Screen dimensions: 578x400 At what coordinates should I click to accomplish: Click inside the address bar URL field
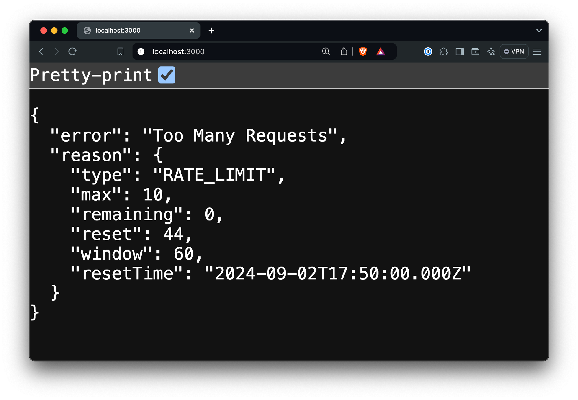tap(202, 52)
